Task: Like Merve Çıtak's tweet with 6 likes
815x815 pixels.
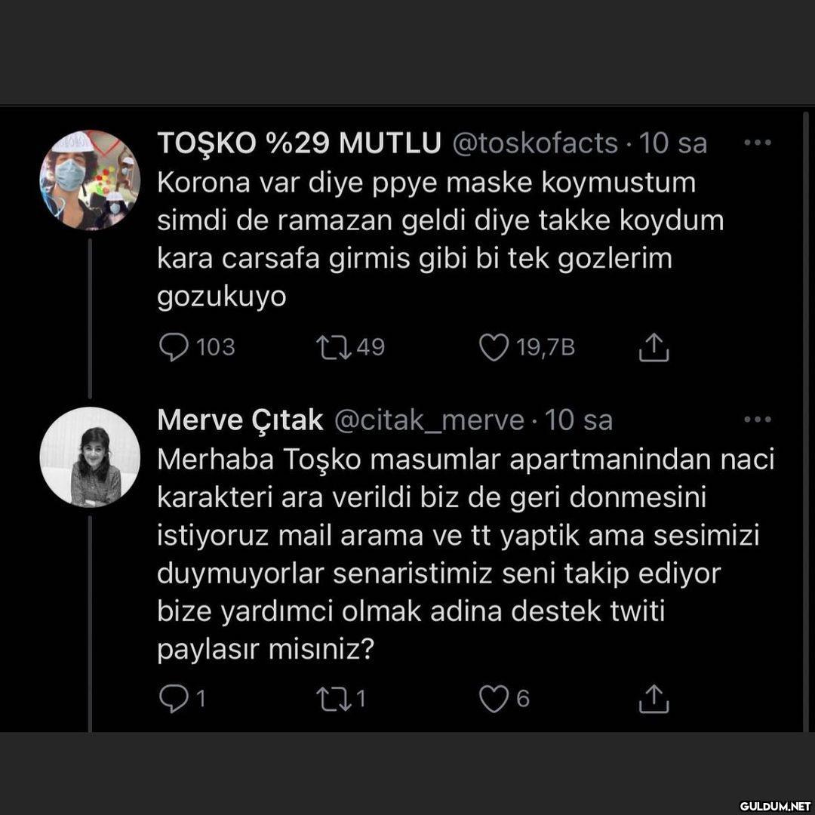Action: point(494,699)
